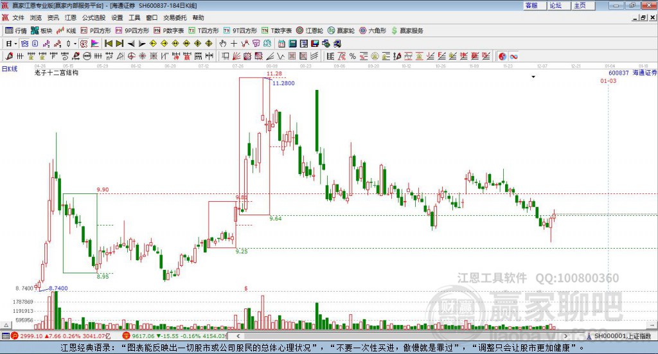
Task: Switch to K线 candlestick chart
Action: tap(66, 31)
